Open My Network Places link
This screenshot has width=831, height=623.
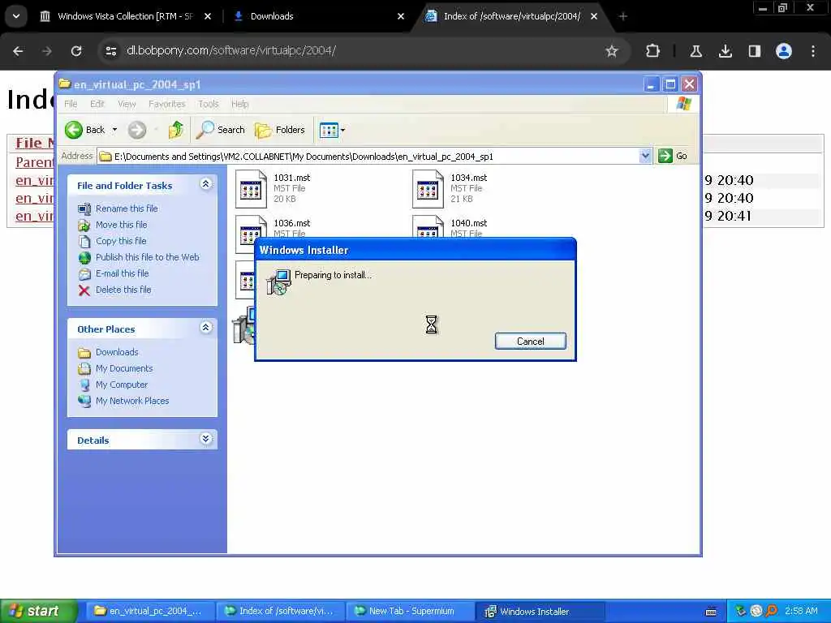click(132, 401)
